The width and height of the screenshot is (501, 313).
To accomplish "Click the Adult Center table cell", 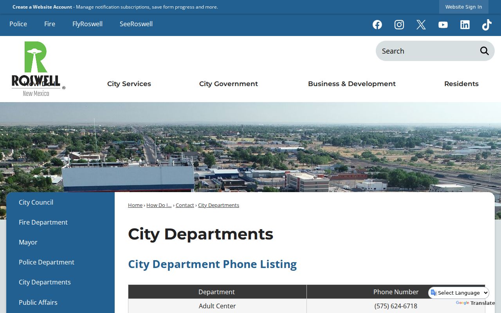I will click(x=217, y=306).
